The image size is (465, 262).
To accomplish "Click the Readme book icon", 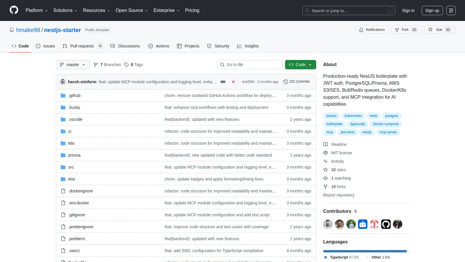I will click(325, 144).
